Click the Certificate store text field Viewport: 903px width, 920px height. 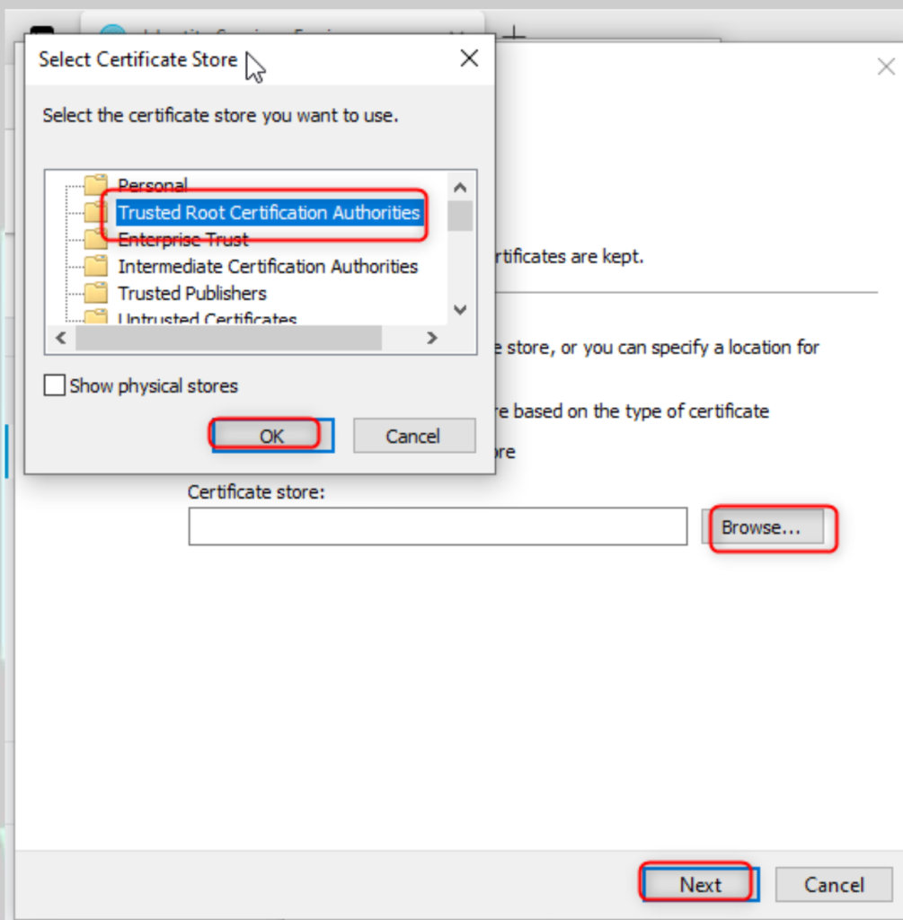438,526
